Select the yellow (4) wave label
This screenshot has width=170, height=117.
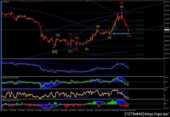[x=109, y=37]
